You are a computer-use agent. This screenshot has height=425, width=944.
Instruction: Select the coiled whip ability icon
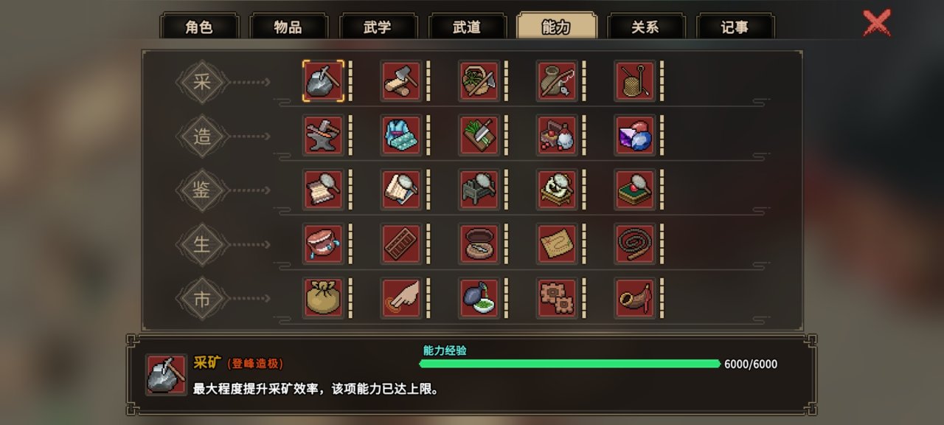(635, 243)
